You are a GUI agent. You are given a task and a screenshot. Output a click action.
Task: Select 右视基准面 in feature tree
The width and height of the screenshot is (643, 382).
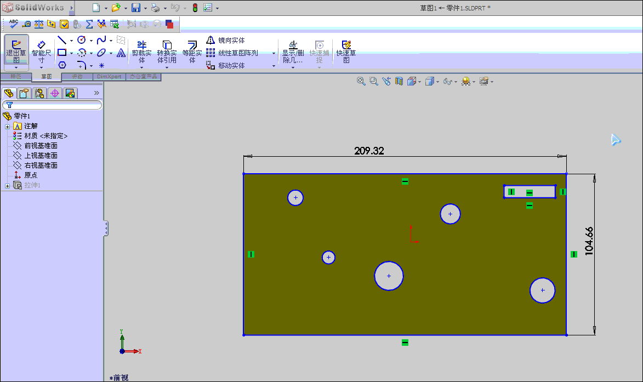(41, 165)
